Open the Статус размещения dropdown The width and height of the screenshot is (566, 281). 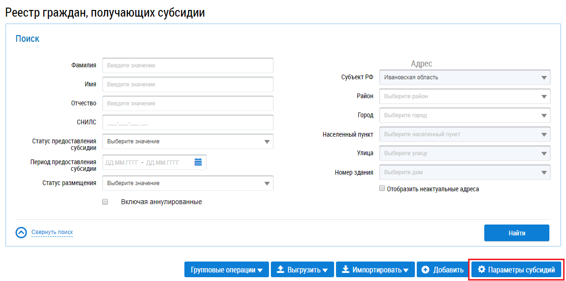click(x=266, y=183)
